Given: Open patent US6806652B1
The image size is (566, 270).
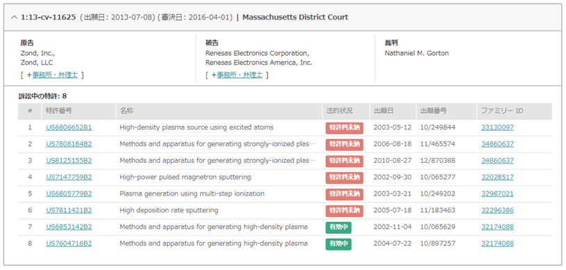Looking at the screenshot, I should [x=69, y=127].
